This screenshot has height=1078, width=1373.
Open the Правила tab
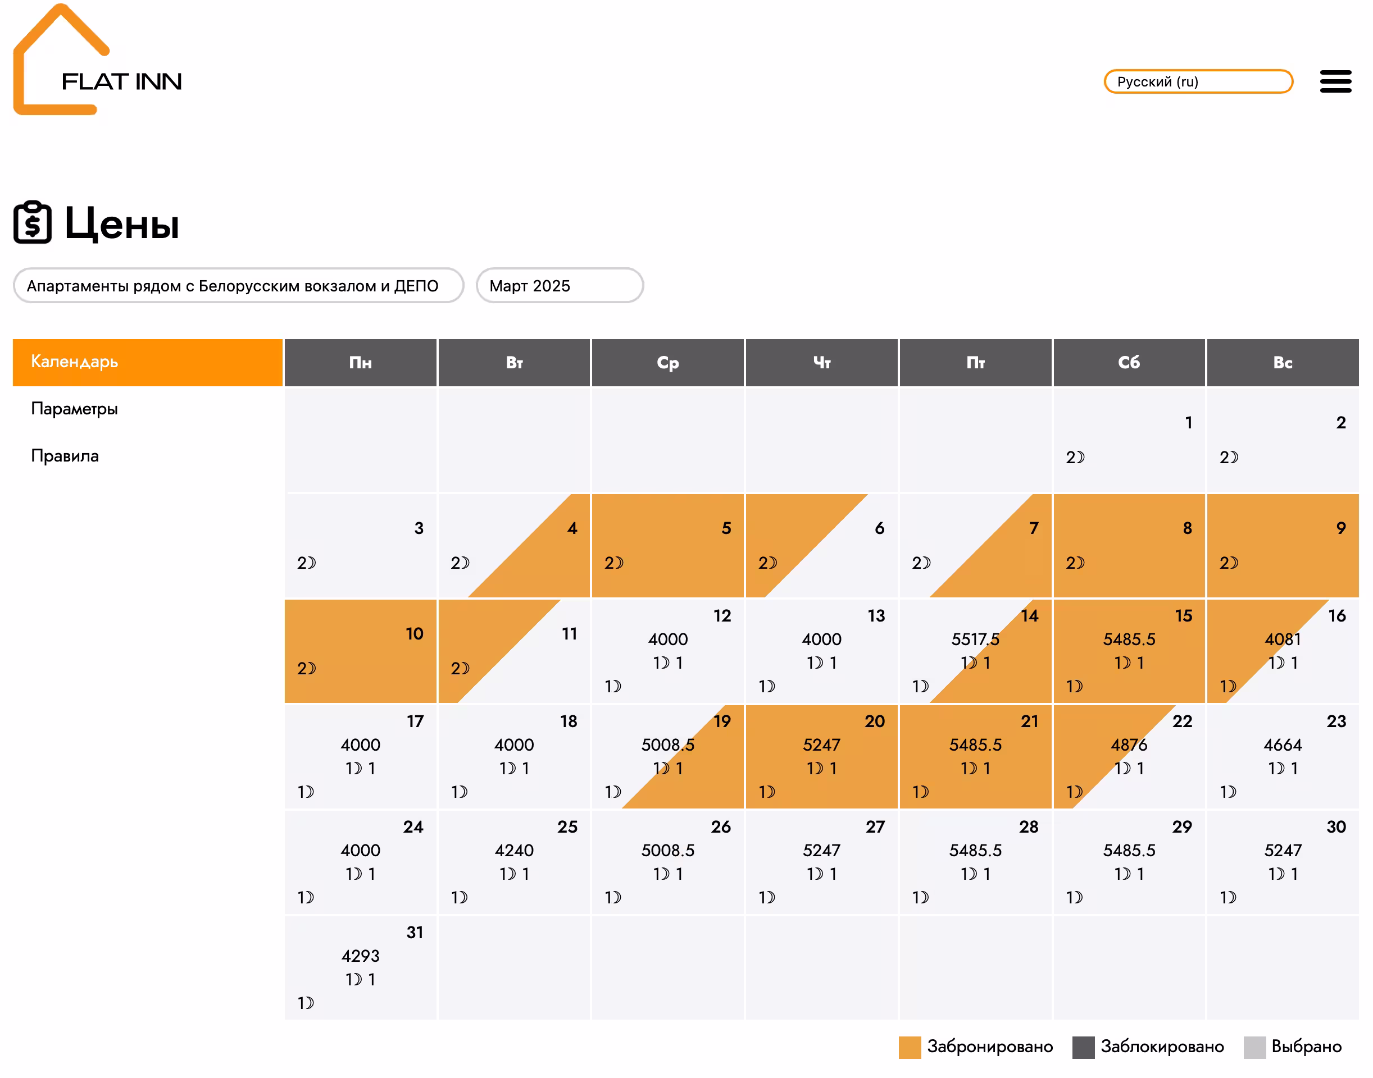[x=65, y=456]
